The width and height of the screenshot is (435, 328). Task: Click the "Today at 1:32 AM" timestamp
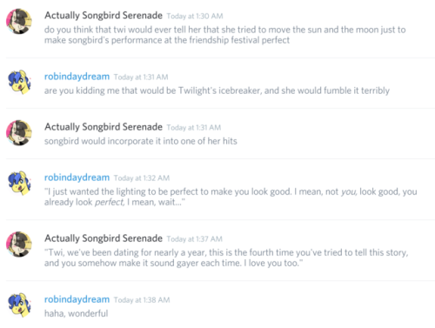[142, 178]
